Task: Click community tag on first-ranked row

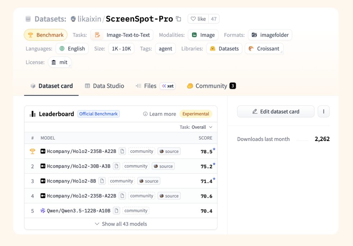Action: coord(142,151)
